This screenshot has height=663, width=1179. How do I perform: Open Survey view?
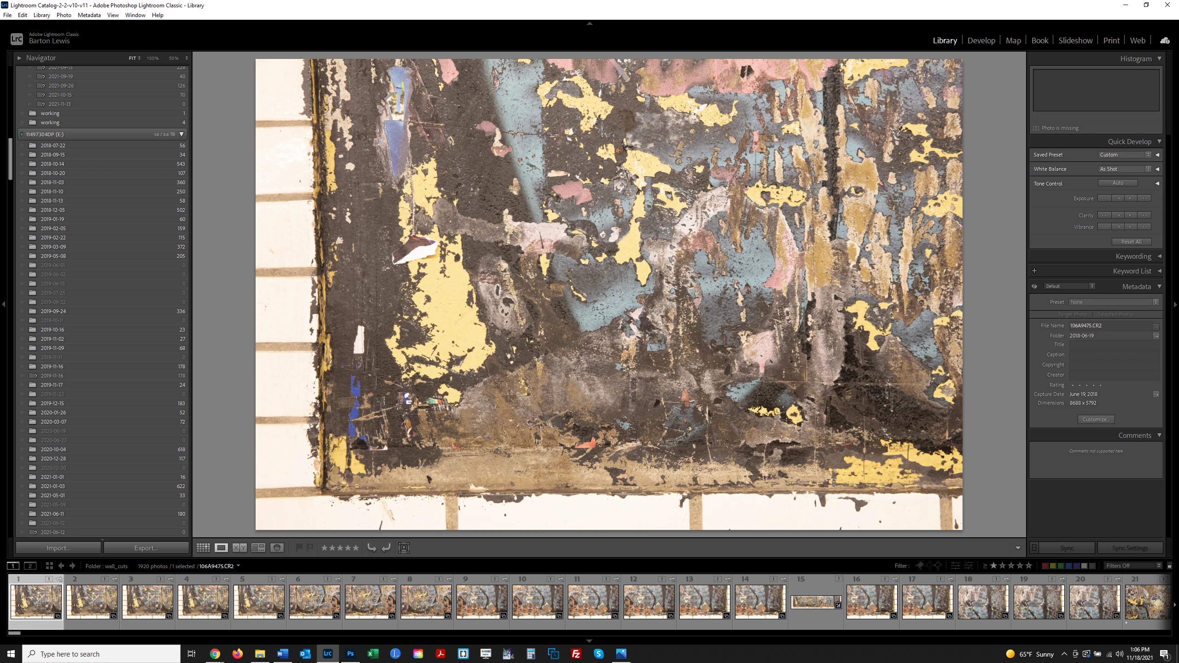tap(258, 547)
